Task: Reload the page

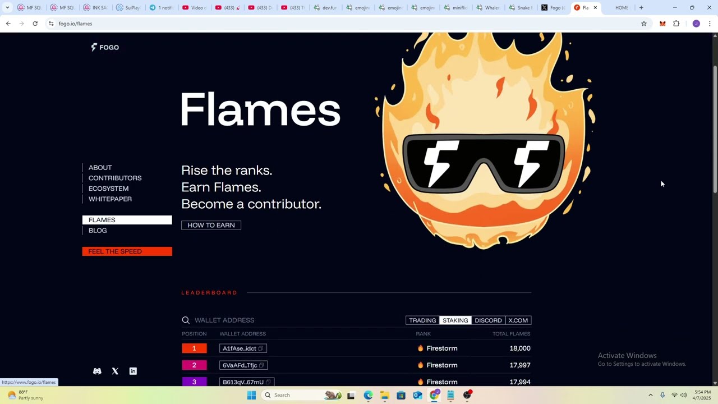Action: [x=35, y=24]
